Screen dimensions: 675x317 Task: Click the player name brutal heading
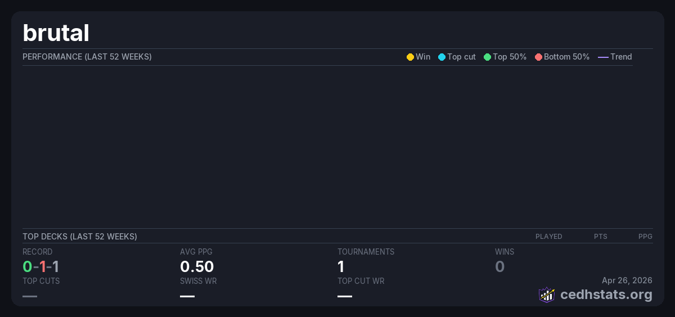56,33
